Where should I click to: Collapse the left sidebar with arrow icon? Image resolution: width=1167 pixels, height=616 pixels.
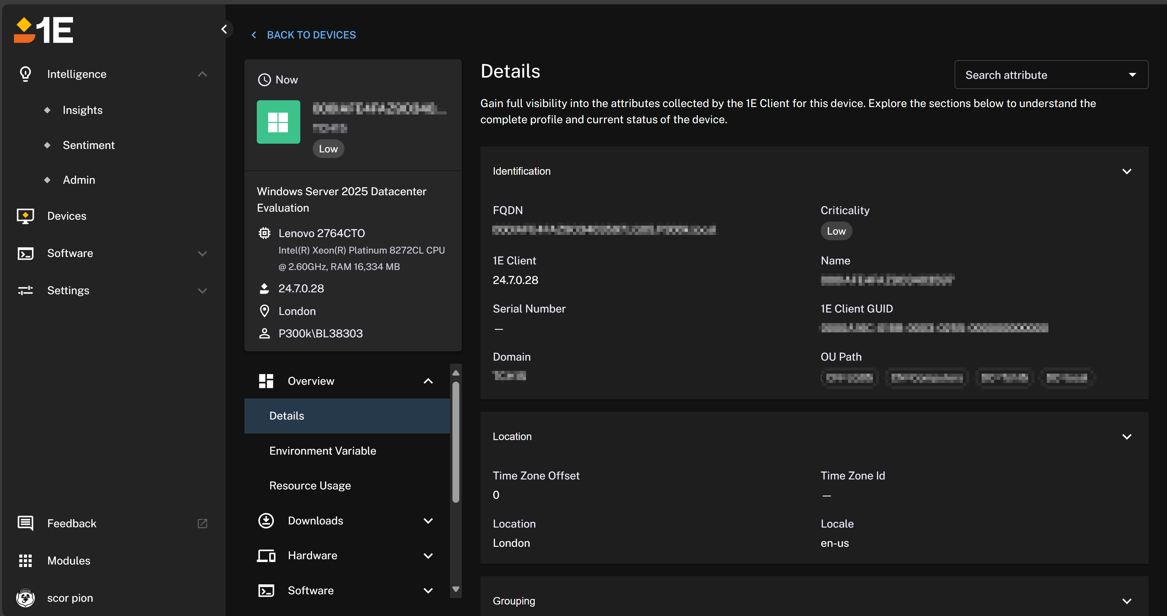coord(224,29)
